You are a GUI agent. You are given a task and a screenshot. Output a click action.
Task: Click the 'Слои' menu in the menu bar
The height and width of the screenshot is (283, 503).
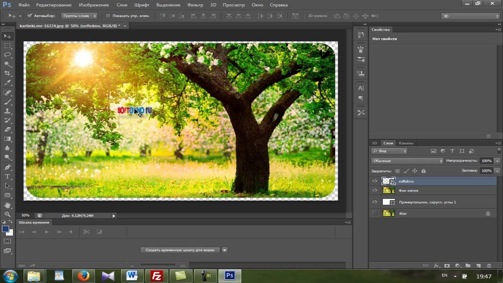click(122, 5)
